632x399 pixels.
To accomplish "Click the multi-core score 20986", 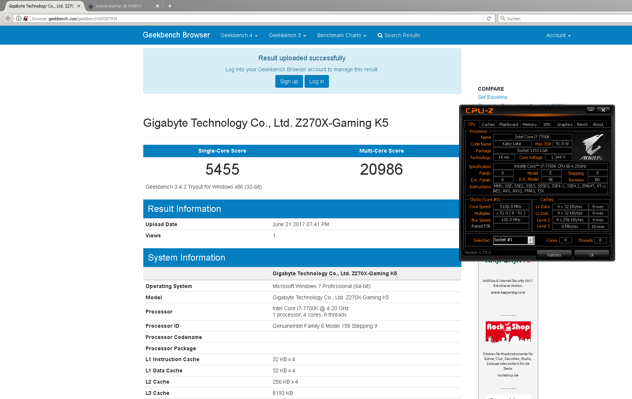I will [381, 169].
